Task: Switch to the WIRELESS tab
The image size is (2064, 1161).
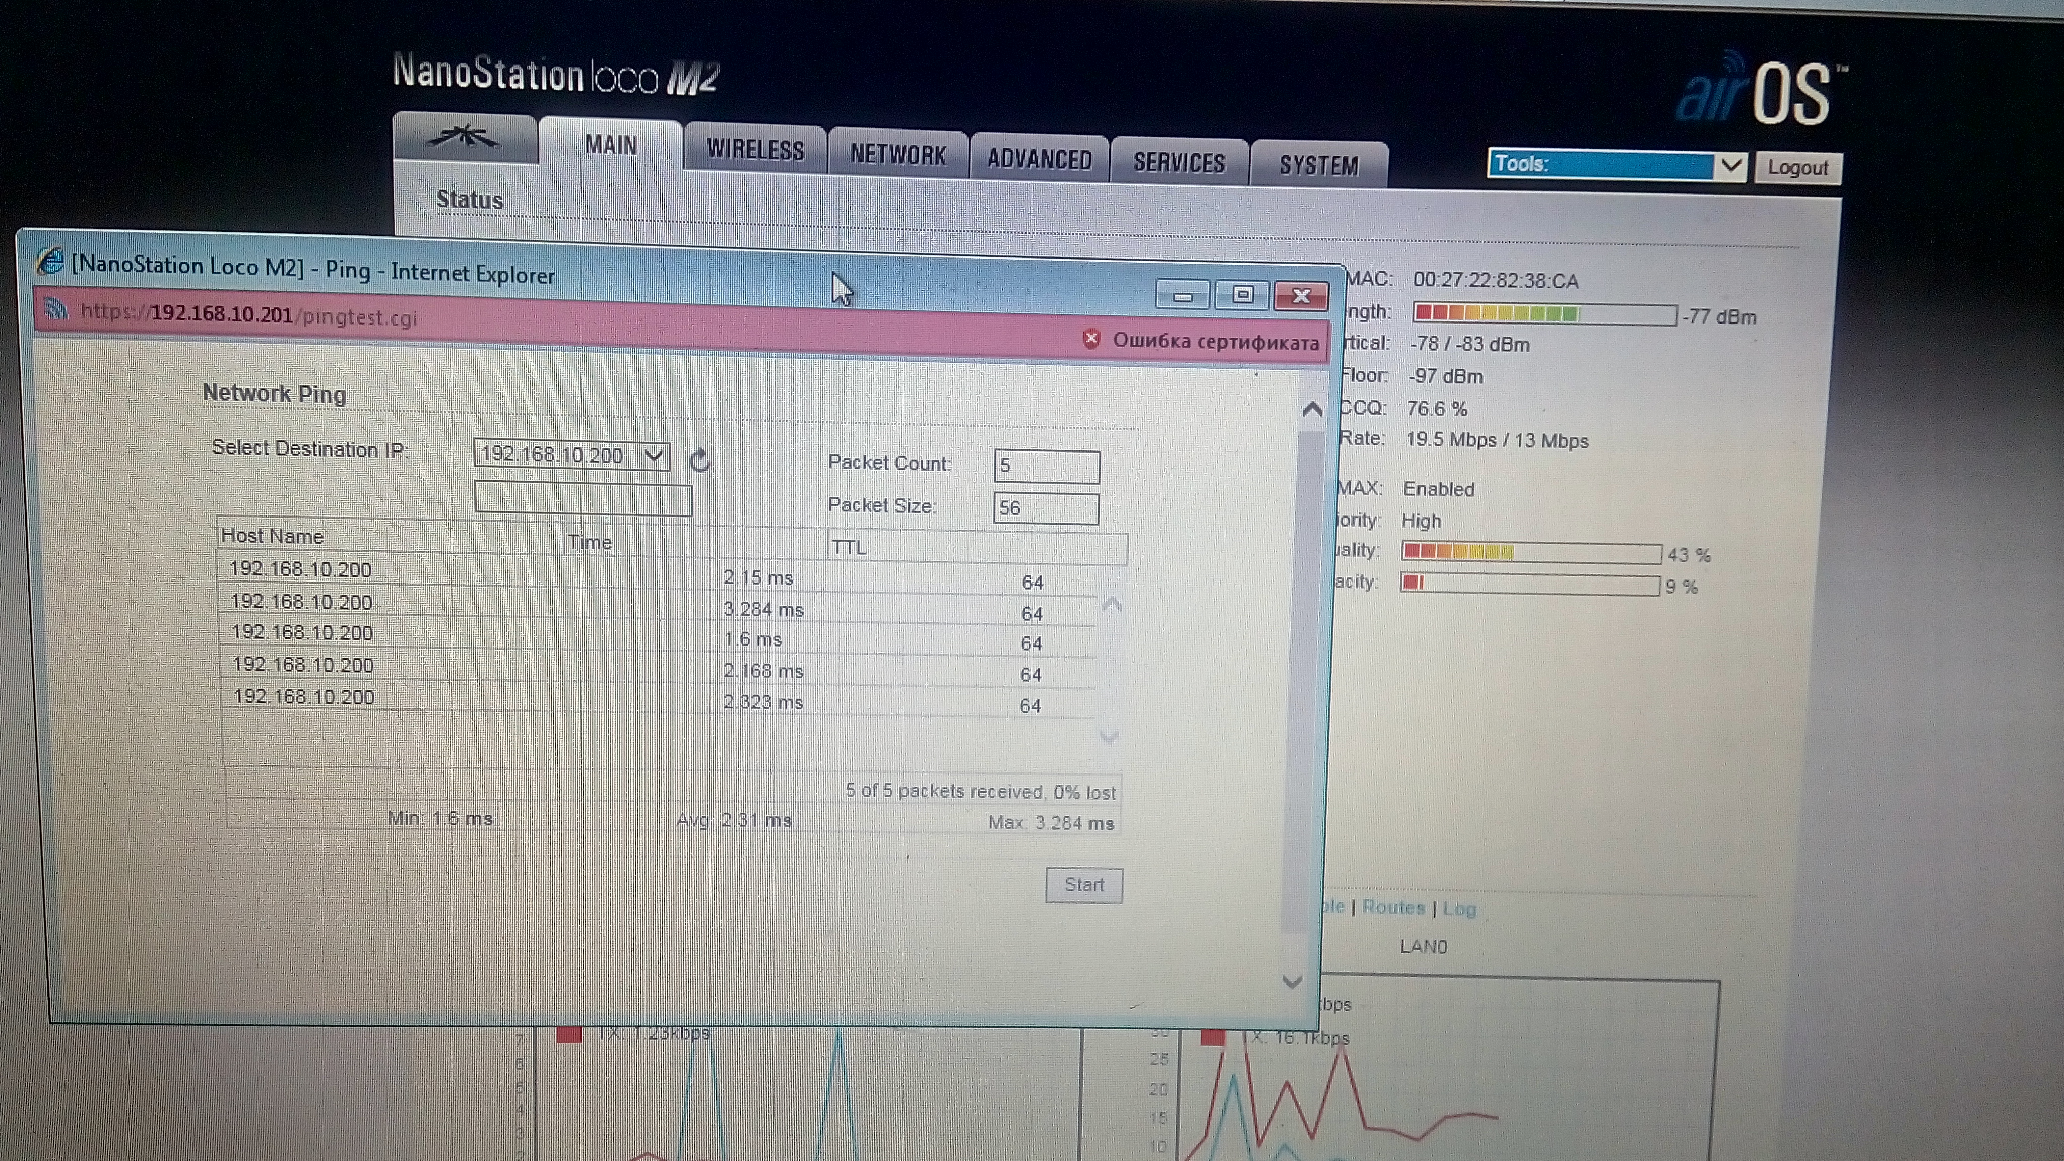Action: pyautogui.click(x=755, y=149)
